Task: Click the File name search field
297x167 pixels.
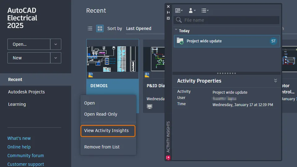Action: [x=229, y=20]
